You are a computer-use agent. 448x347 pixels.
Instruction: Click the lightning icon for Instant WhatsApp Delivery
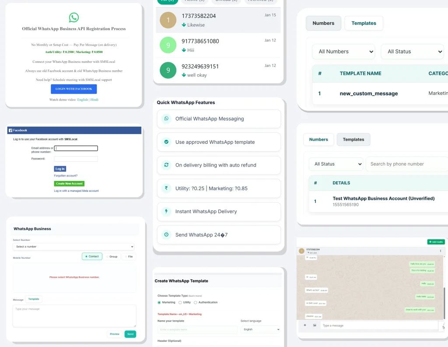click(x=166, y=212)
